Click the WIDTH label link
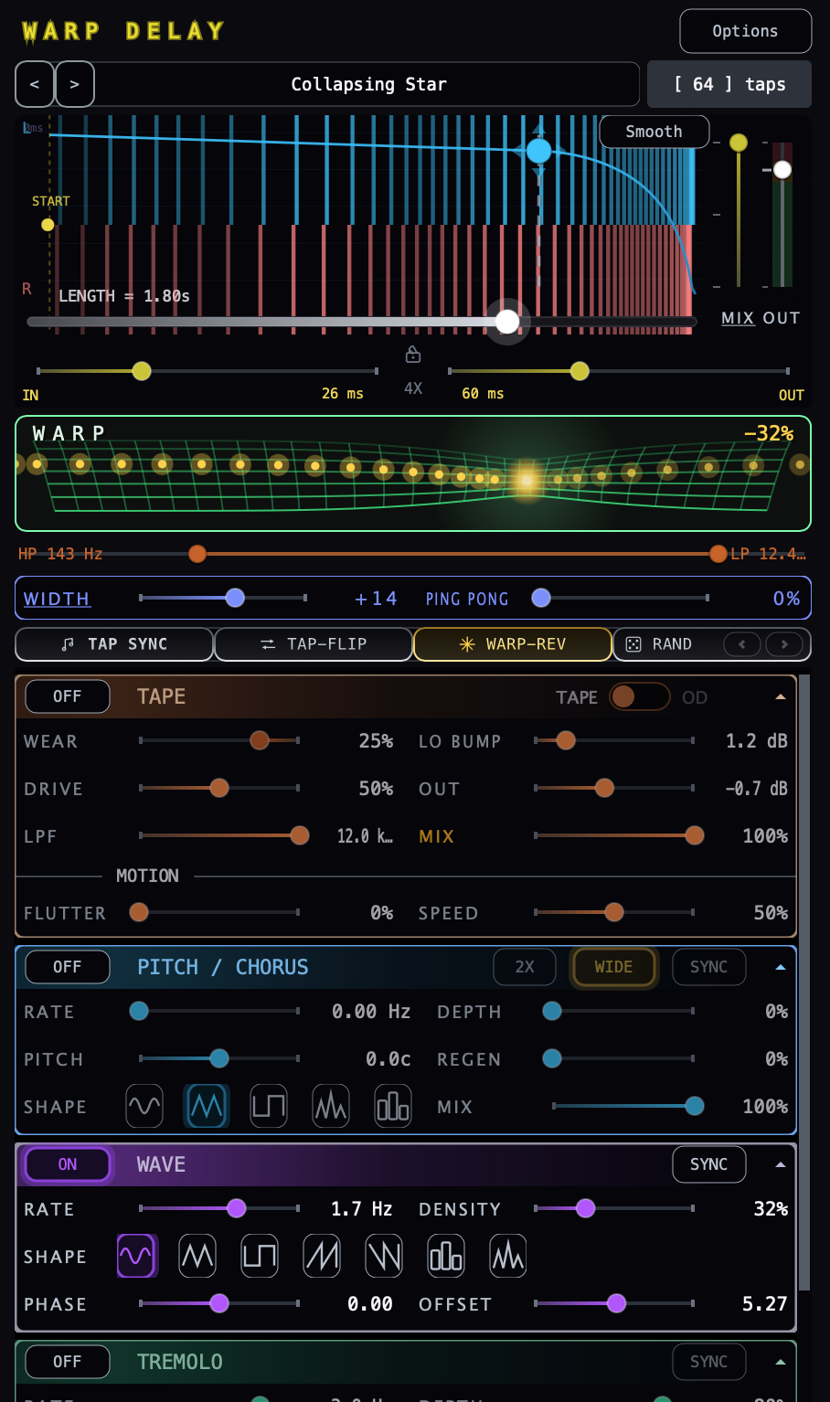This screenshot has width=830, height=1402. point(57,599)
